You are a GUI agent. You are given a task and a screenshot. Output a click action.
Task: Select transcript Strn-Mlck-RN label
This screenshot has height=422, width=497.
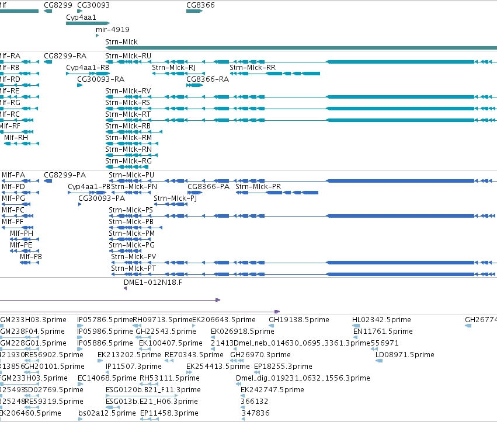[128, 149]
